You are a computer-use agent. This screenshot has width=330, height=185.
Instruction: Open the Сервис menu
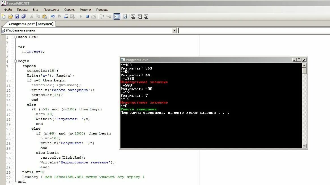[x=69, y=10]
